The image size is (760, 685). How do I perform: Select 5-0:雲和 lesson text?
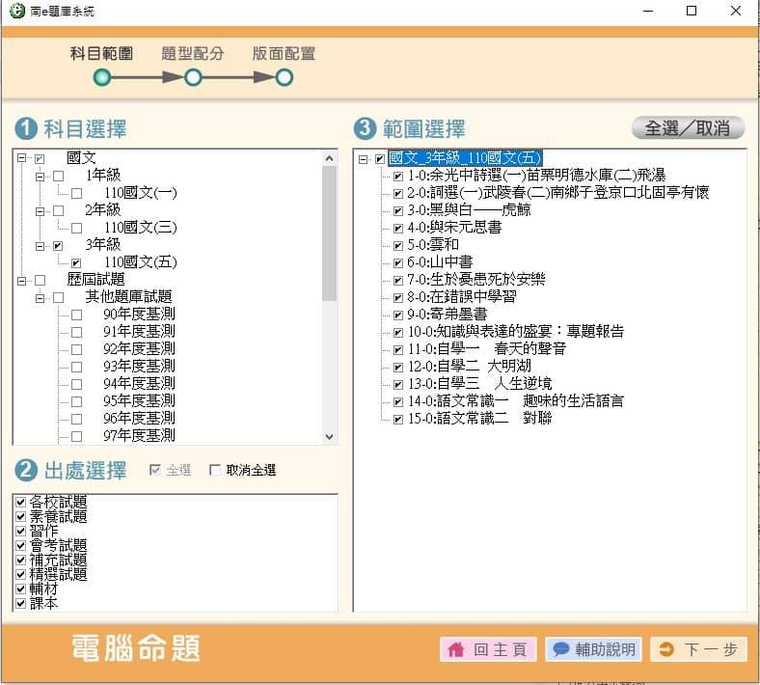pos(433,245)
